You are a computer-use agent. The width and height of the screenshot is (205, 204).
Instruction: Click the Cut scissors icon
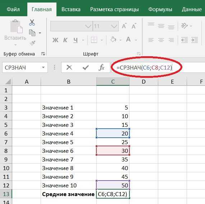[32, 22]
